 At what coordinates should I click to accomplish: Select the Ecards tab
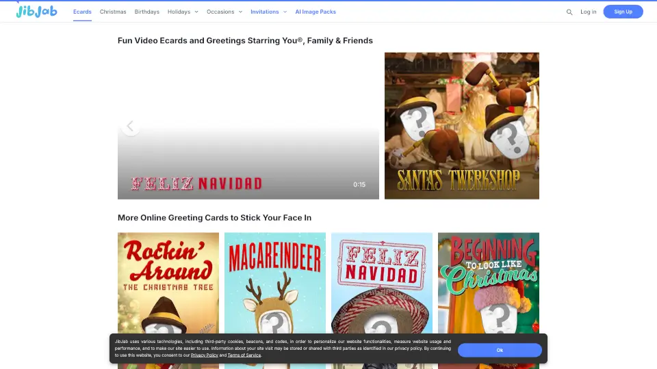[82, 12]
